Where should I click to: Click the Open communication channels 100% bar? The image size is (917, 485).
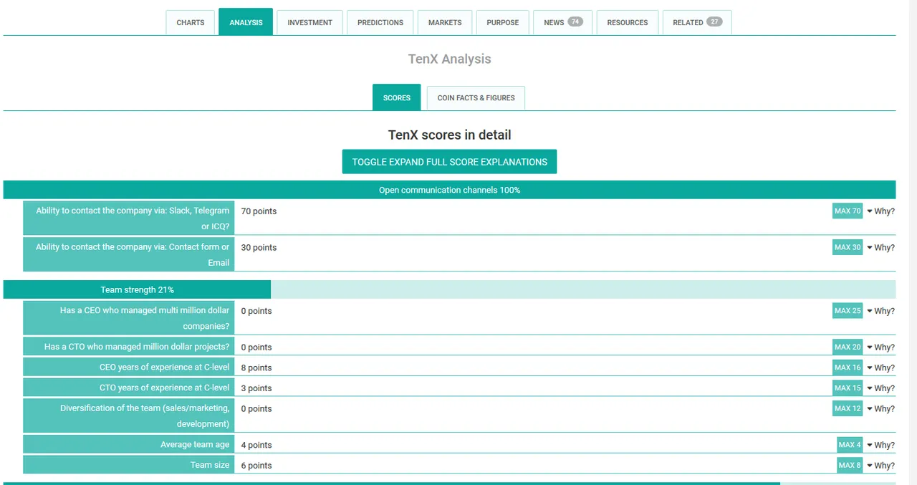coord(449,190)
